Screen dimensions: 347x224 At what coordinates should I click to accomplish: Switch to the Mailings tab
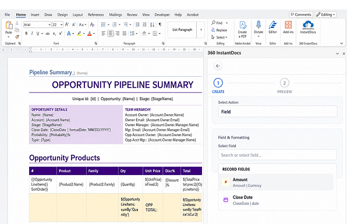115,15
